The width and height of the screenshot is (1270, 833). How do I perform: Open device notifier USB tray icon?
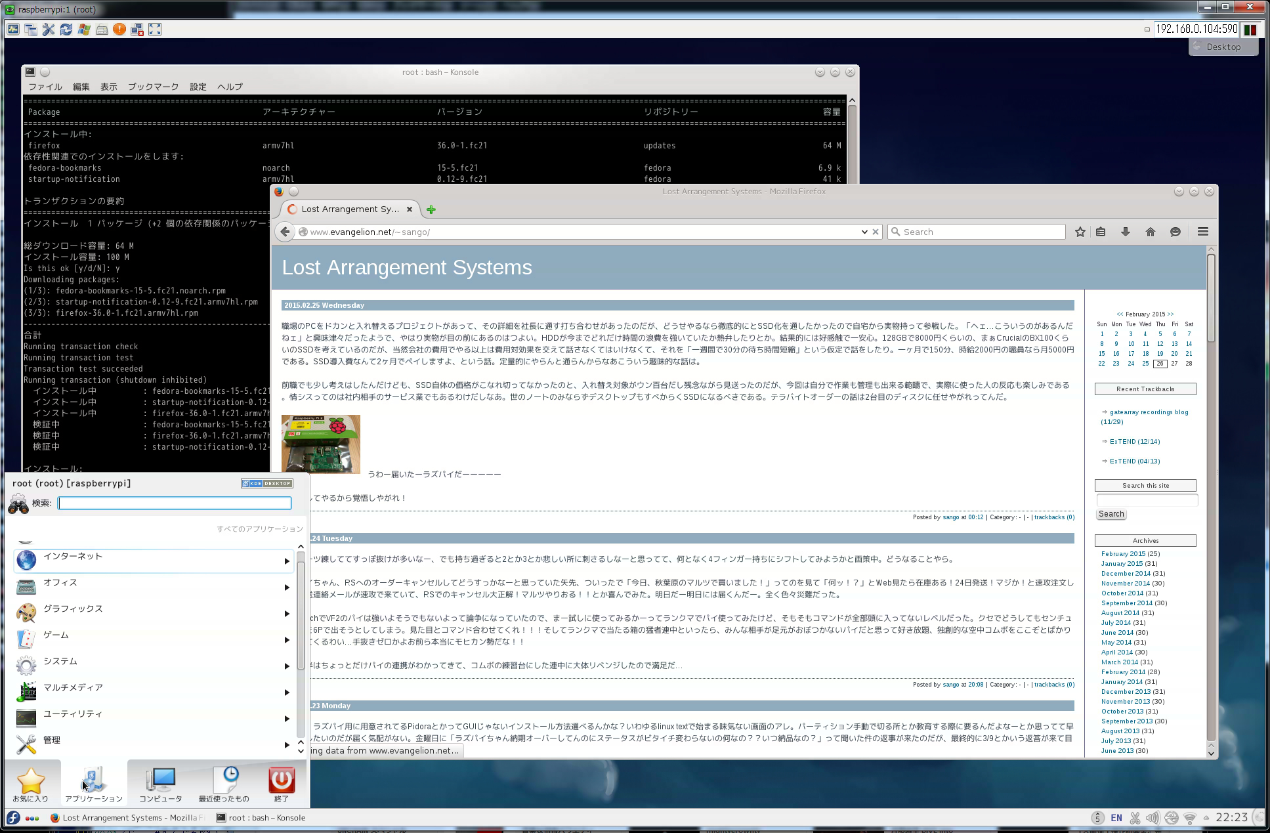[x=1172, y=818]
